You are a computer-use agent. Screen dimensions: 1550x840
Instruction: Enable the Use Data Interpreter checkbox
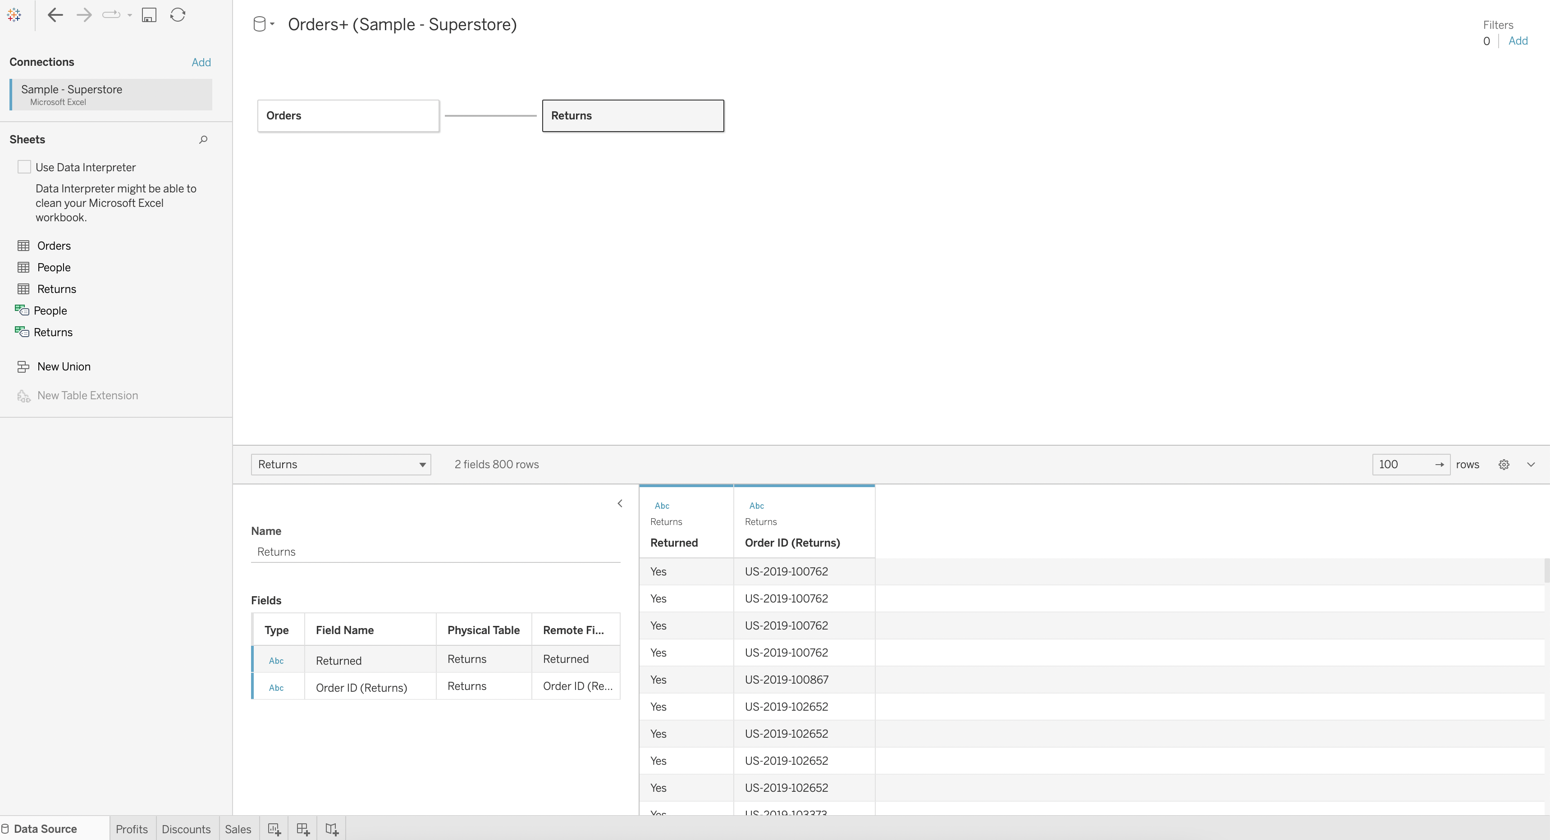24,166
